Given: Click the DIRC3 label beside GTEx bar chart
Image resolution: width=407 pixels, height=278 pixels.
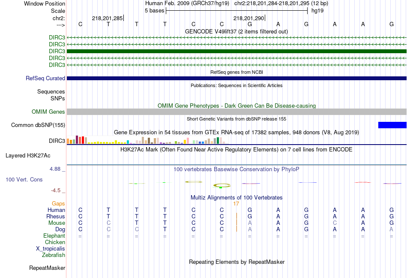Looking at the screenshot, I should (57, 141).
